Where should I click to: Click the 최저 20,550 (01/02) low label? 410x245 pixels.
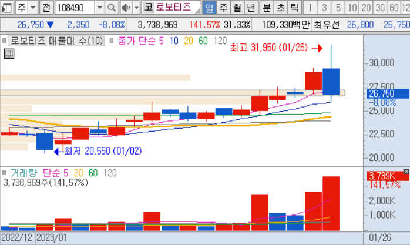pos(103,151)
